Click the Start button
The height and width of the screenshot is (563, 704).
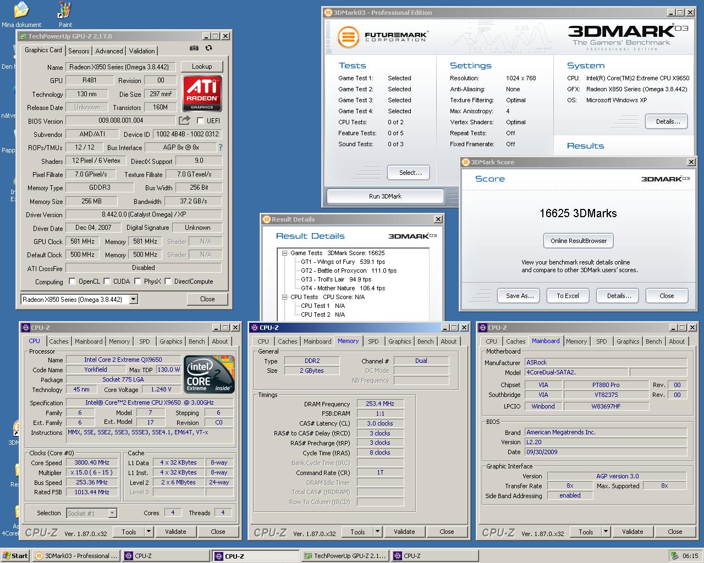click(15, 556)
